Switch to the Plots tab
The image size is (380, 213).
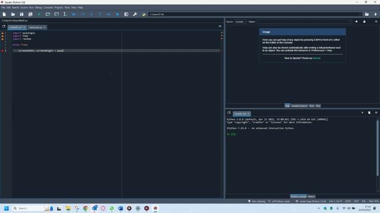pos(311,106)
